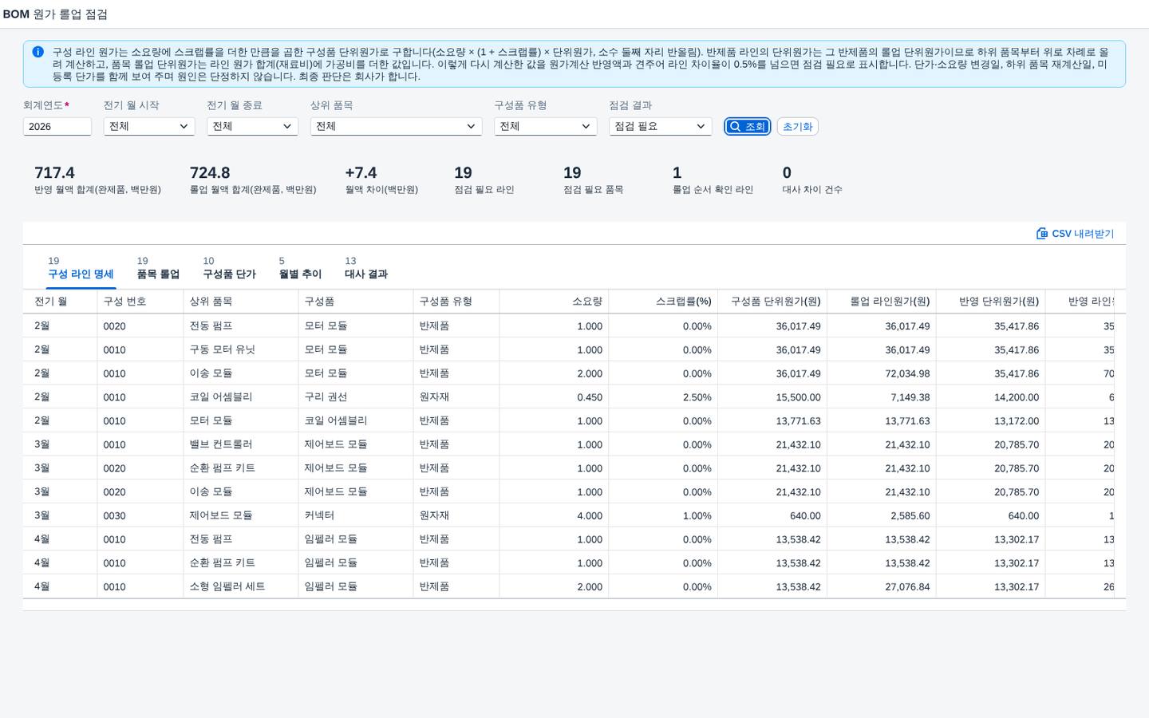1149x718 pixels.
Task: Select the 커넥터 component cell
Action: point(356,515)
